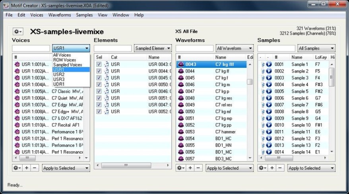This screenshot has width=349, height=194.
Task: Click the Elements list horizontal scrollbar
Action: click(133, 165)
